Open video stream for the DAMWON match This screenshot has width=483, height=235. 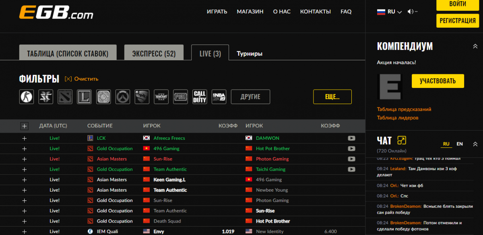click(351, 138)
